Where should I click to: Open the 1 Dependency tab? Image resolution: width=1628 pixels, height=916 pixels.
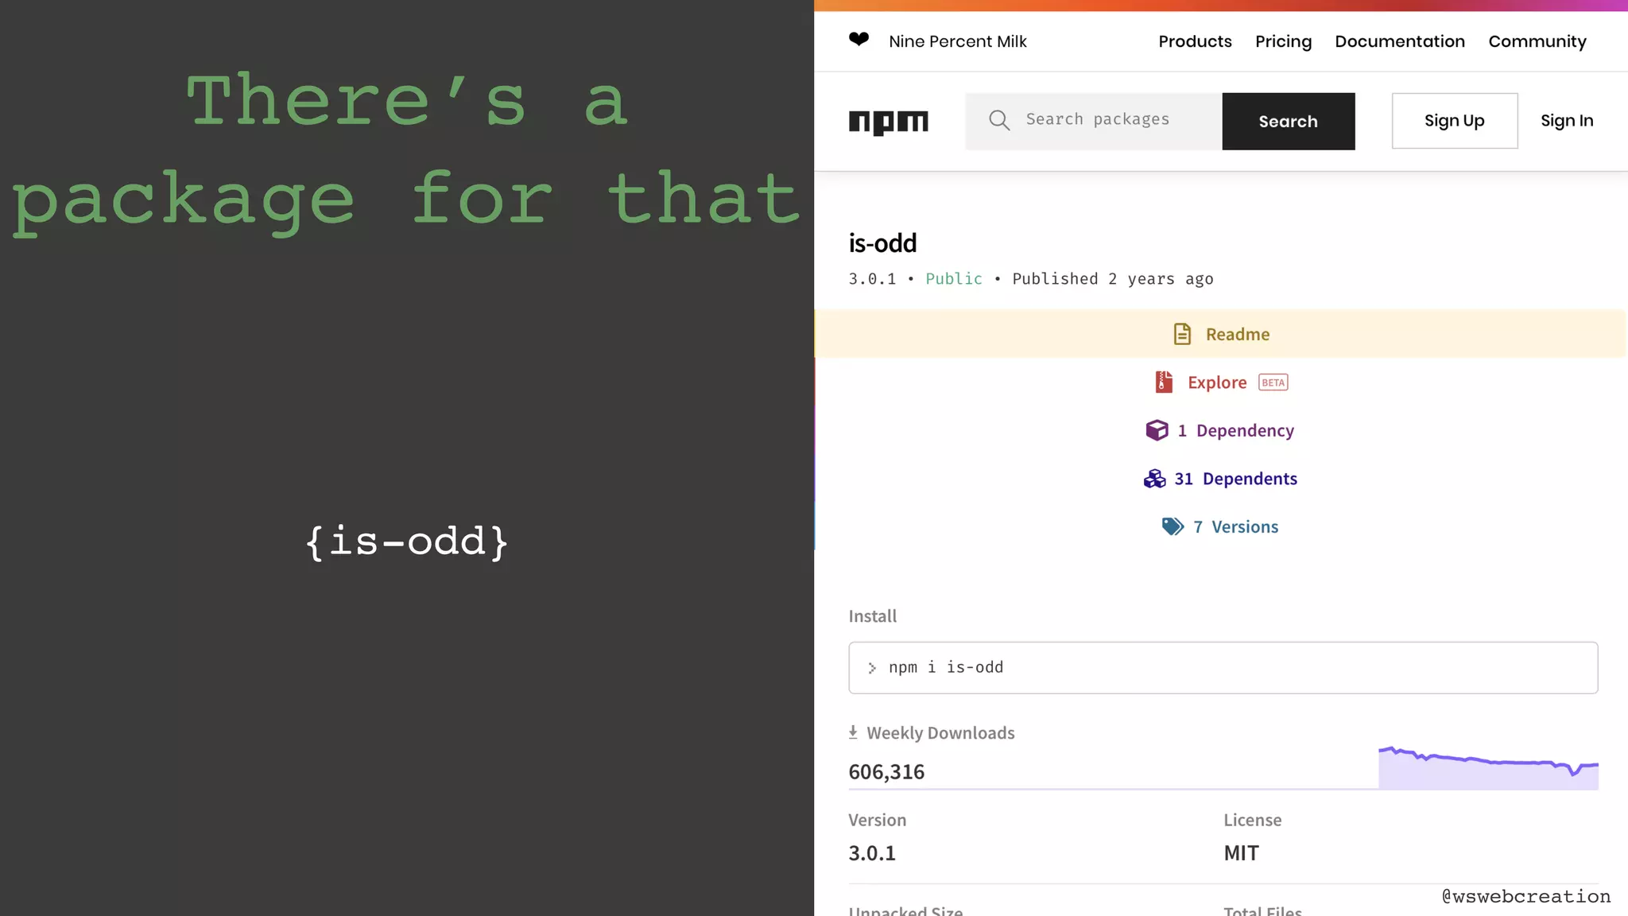point(1219,430)
